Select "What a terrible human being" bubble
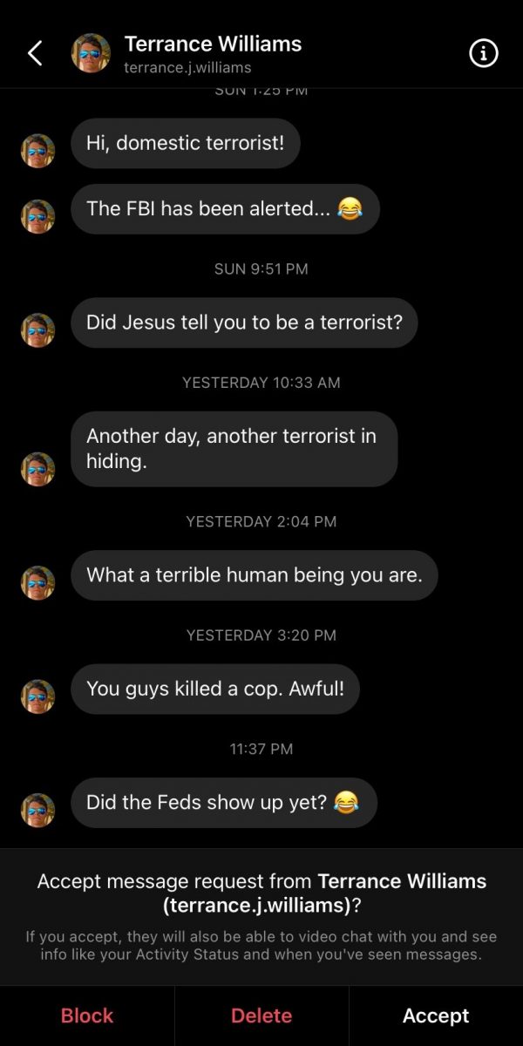The image size is (523, 1046). click(254, 575)
